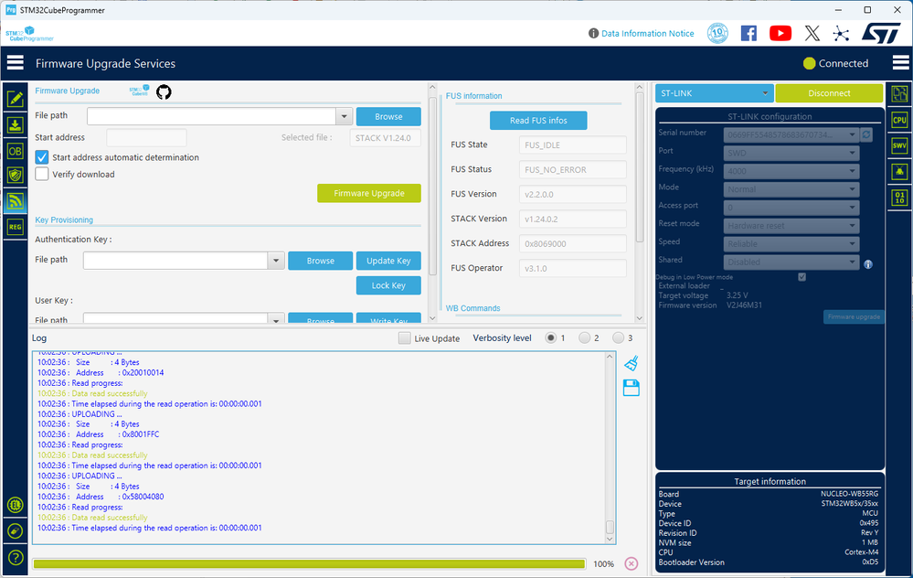The width and height of the screenshot is (913, 578).
Task: Open the ST-LINK interface dropdown
Action: [715, 93]
